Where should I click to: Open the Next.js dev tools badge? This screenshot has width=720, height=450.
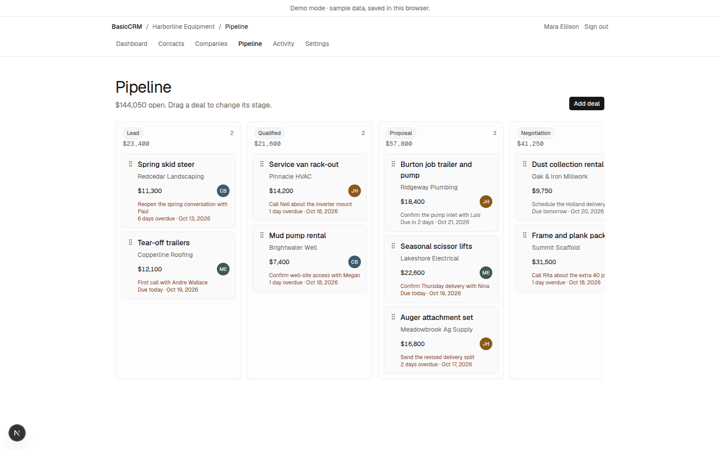(17, 433)
